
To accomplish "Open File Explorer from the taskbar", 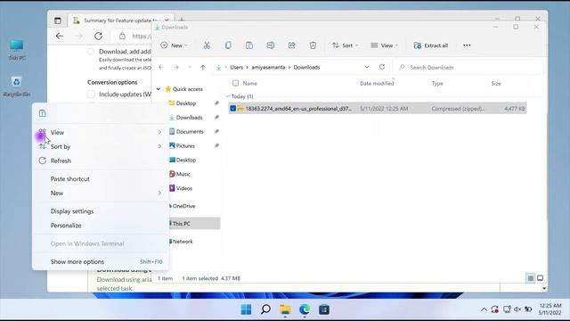I will (285, 309).
